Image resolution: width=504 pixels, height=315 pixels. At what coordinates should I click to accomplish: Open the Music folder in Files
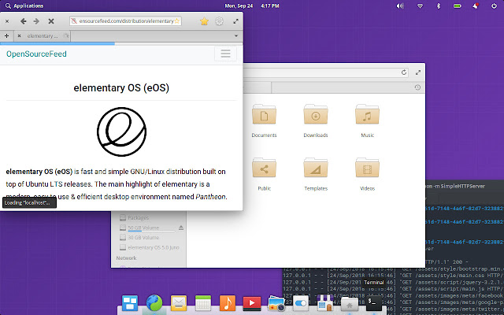coord(368,120)
